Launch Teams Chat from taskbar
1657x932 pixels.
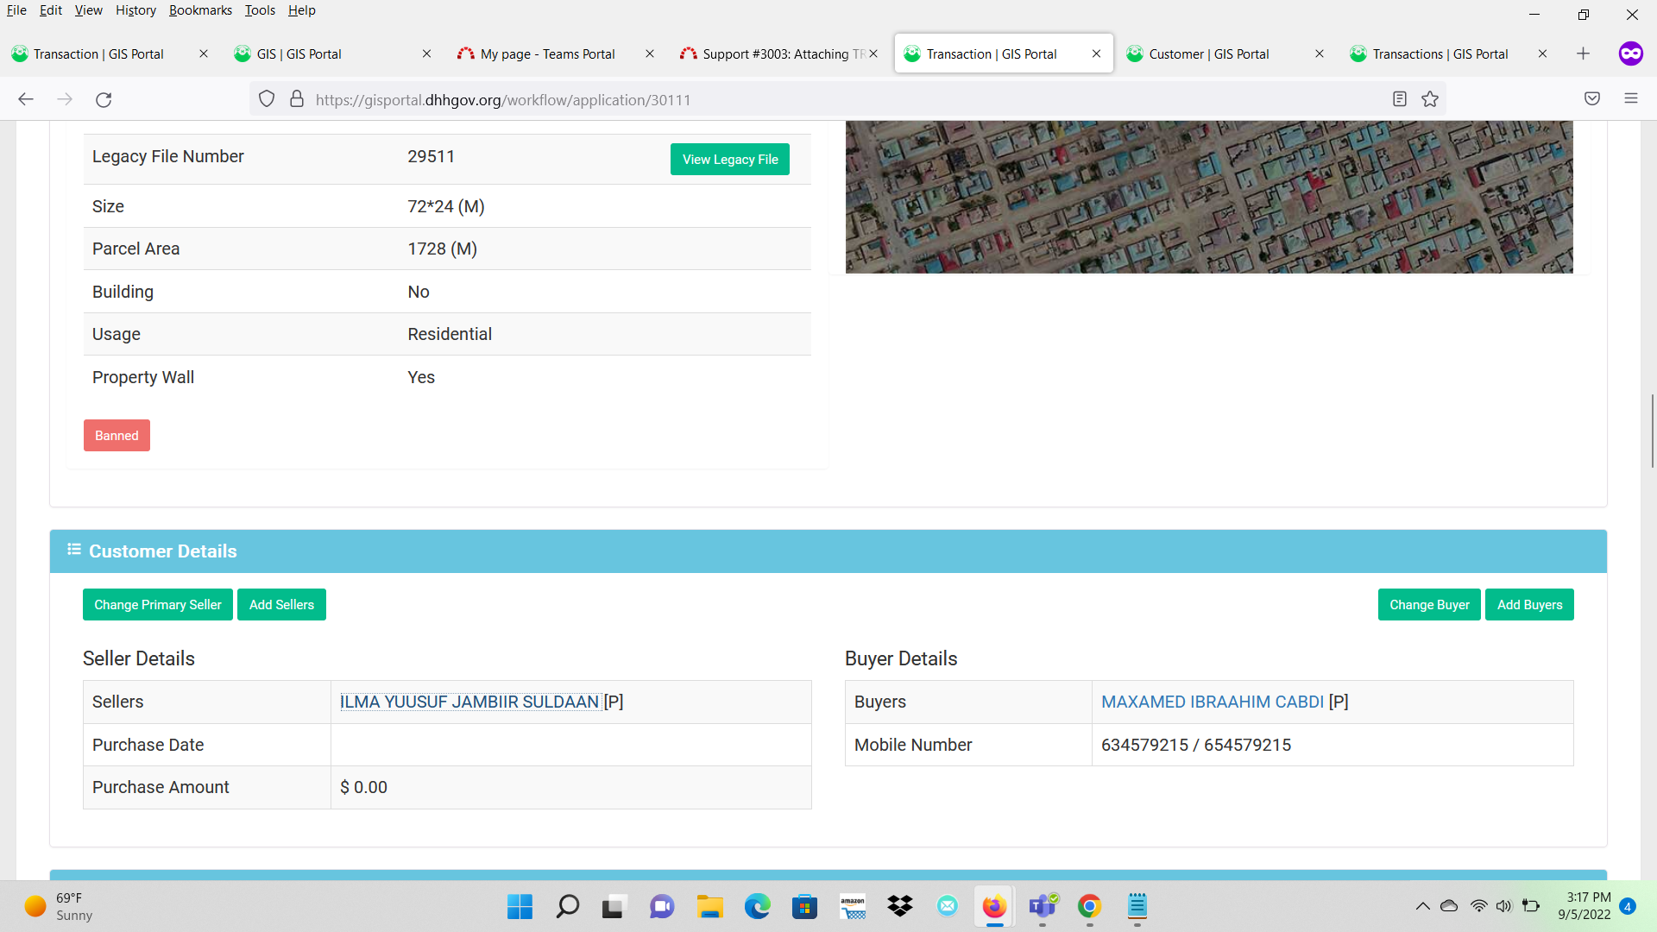pyautogui.click(x=662, y=906)
